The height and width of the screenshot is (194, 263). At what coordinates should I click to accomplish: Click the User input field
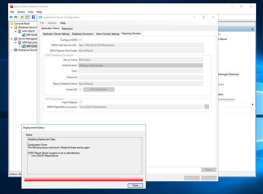pyautogui.click(x=141, y=71)
